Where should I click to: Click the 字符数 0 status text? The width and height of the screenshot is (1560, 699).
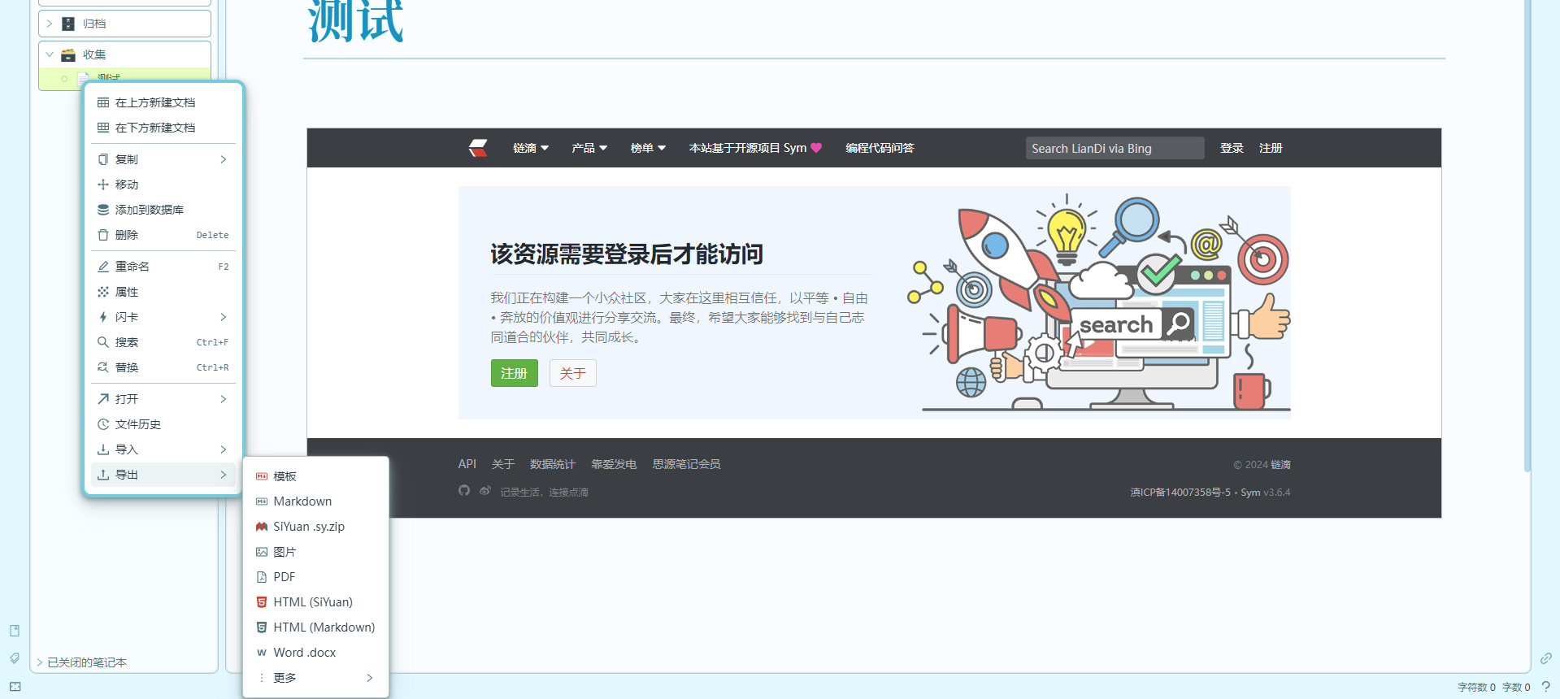pos(1476,687)
